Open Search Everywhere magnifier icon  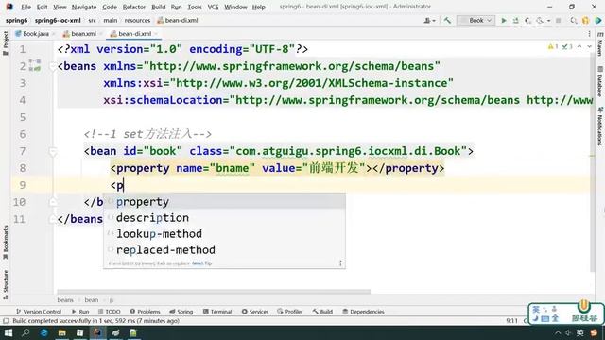(x=574, y=21)
